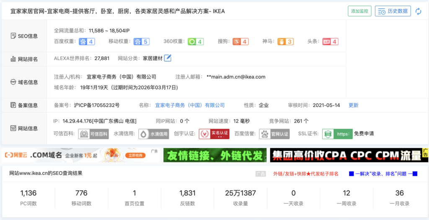Click the Toutiao weight badge showing 4
Viewport: 429px width, 220px height.
click(x=331, y=41)
